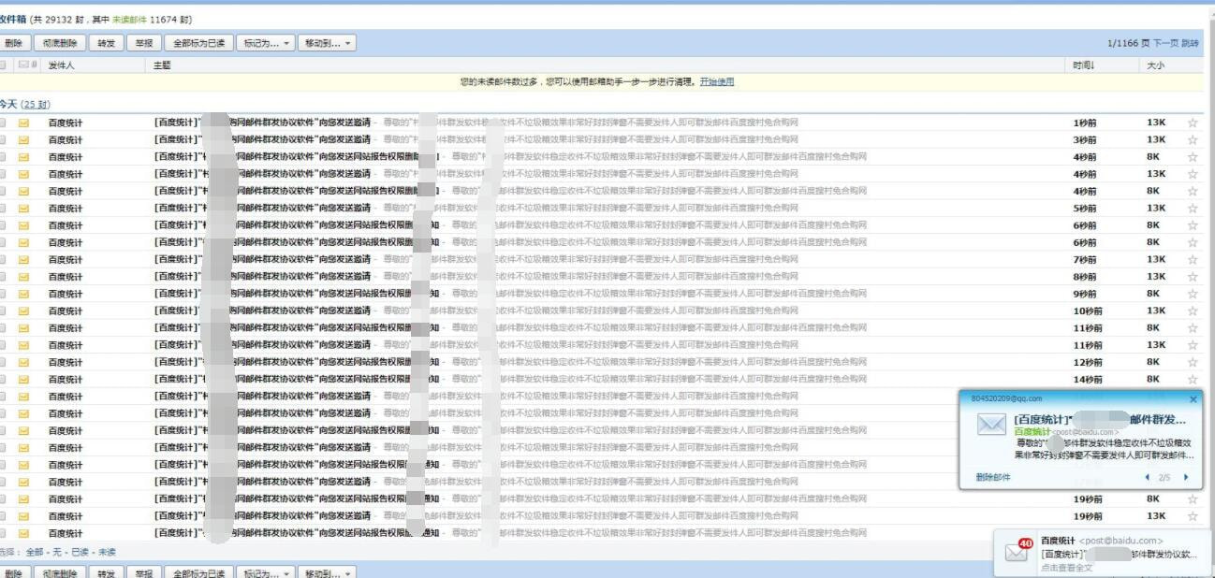Click the 开始使用 link in the yellow notice
Viewport: 1215px width, 578px height.
tap(717, 82)
